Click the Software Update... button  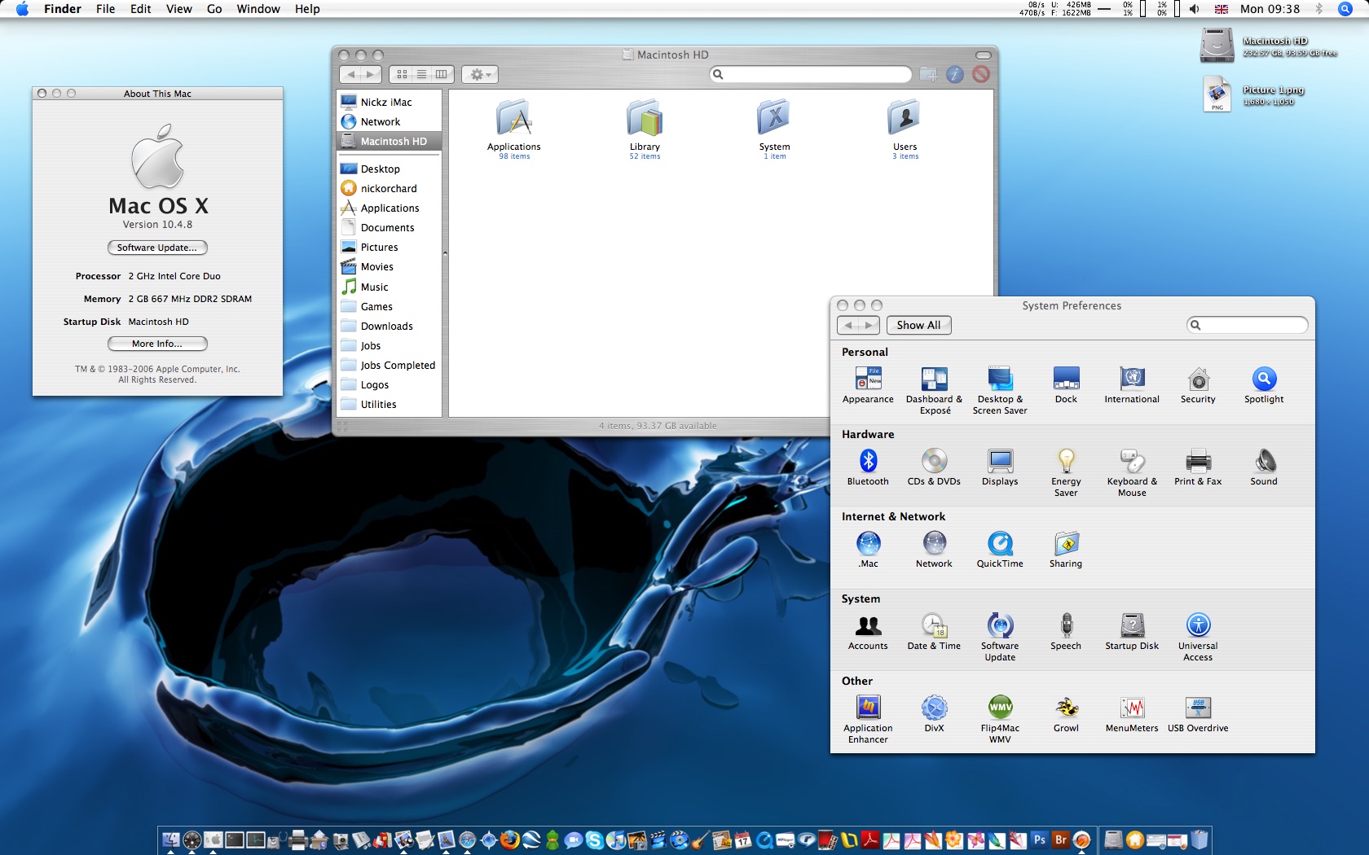[157, 248]
